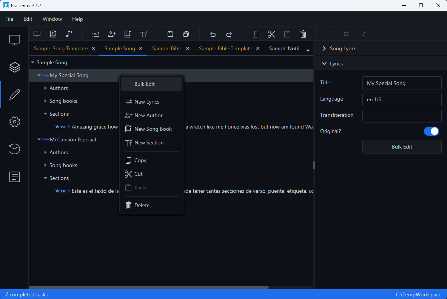Open the settings gear in left sidebar

pyautogui.click(x=14, y=122)
